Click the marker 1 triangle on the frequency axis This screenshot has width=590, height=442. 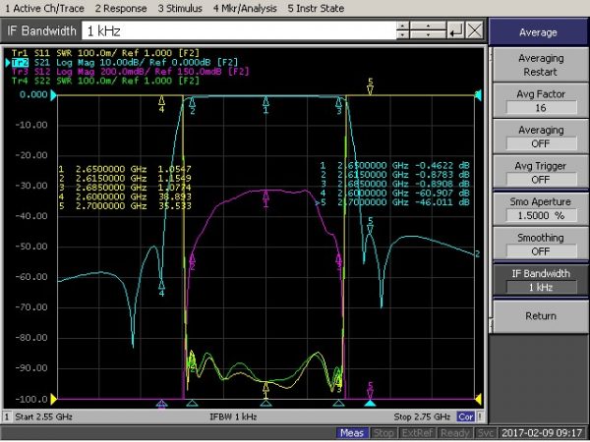tap(265, 404)
